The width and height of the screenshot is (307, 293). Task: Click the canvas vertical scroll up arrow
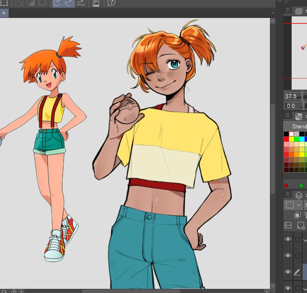point(273,21)
